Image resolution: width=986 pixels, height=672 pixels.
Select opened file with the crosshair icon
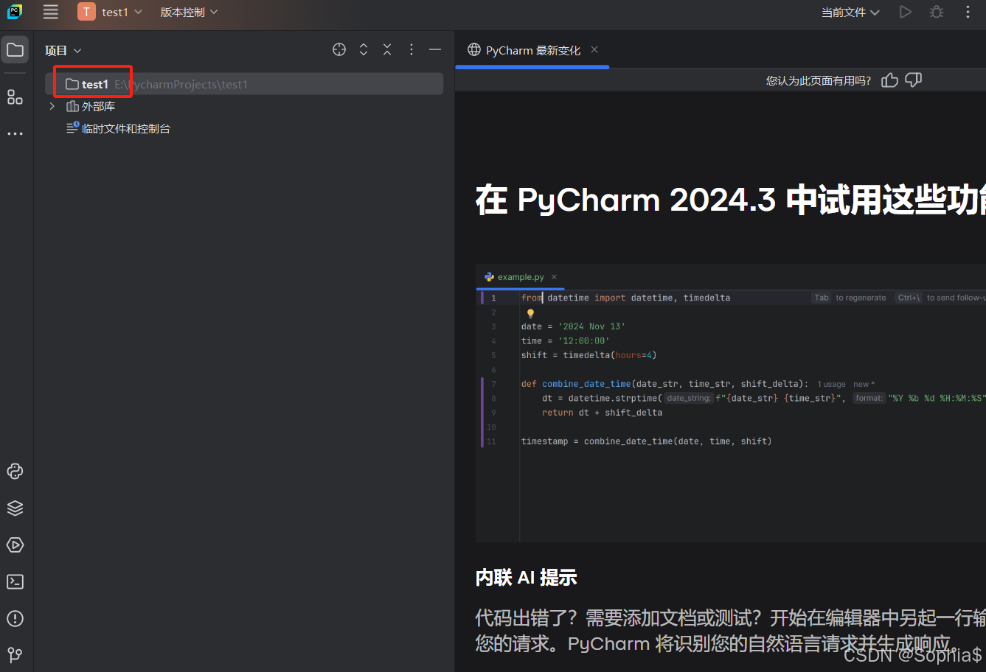point(338,49)
